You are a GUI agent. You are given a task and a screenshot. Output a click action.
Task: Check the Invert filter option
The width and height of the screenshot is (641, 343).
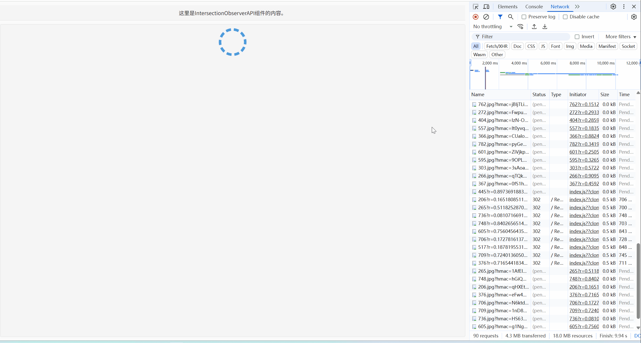coord(577,37)
